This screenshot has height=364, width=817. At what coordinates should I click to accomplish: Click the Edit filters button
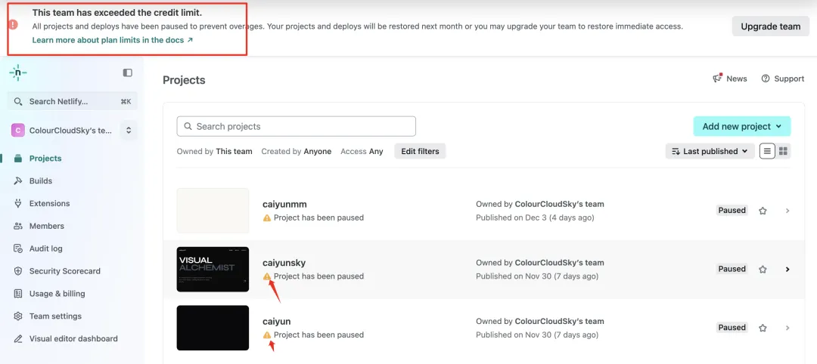(x=420, y=151)
